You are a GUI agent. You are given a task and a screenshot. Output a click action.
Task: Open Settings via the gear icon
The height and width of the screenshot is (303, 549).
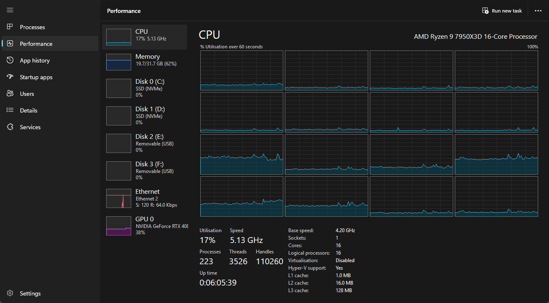[x=10, y=293]
